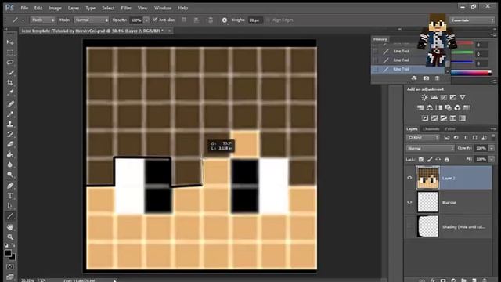The width and height of the screenshot is (501, 282).
Task: Click the Layer 2 thumbnail
Action: point(428,178)
